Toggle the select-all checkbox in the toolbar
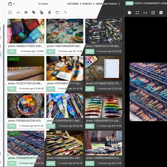167x167 pixels. click(x=10, y=12)
